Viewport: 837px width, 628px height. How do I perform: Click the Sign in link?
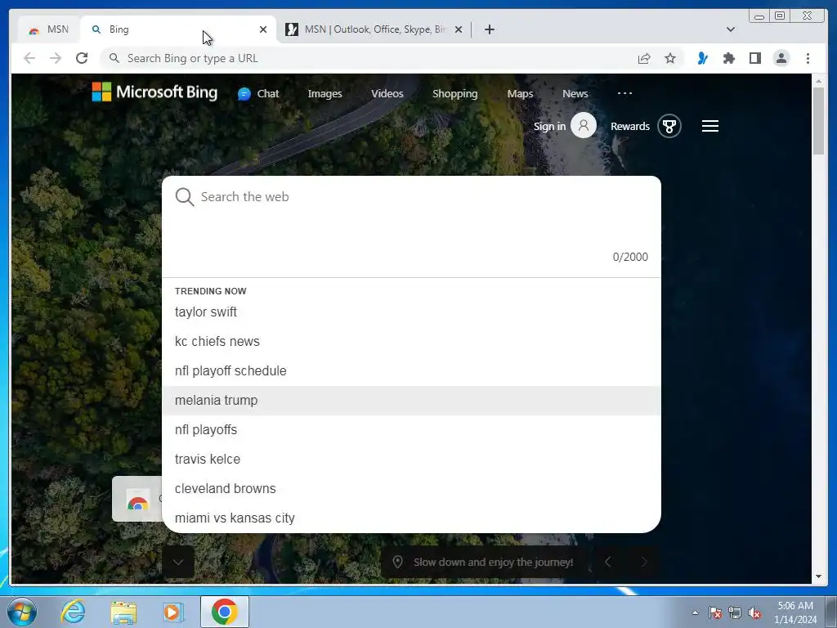(x=549, y=126)
